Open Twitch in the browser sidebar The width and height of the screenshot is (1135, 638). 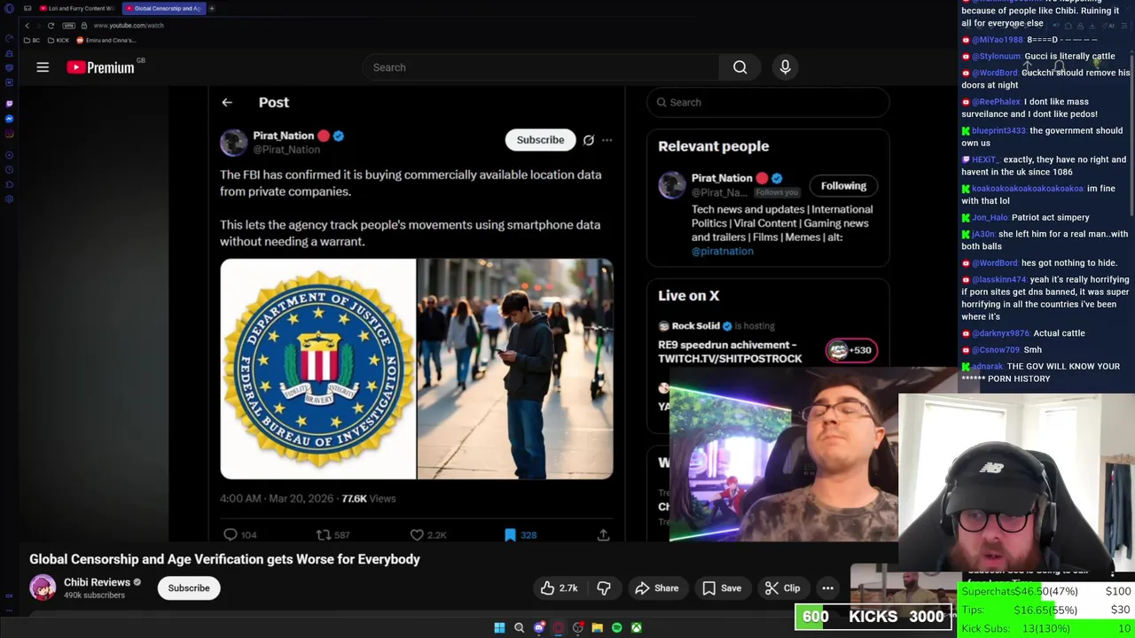click(9, 103)
